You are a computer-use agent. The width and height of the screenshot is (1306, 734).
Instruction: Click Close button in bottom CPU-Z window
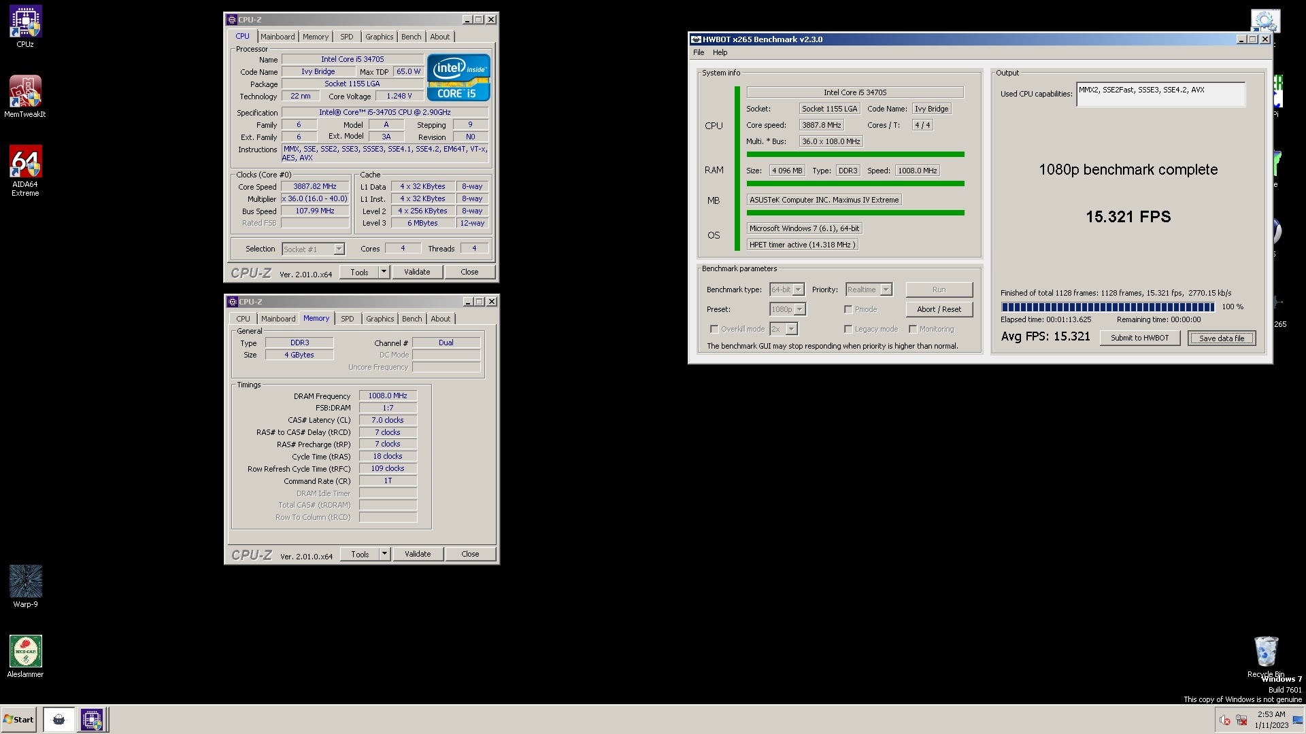[470, 554]
